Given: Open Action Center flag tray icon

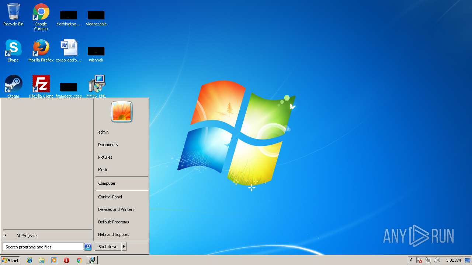Looking at the screenshot, I should tap(419, 260).
